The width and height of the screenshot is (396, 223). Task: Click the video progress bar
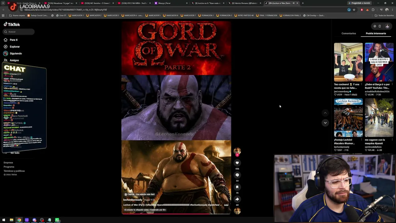[x=176, y=214]
